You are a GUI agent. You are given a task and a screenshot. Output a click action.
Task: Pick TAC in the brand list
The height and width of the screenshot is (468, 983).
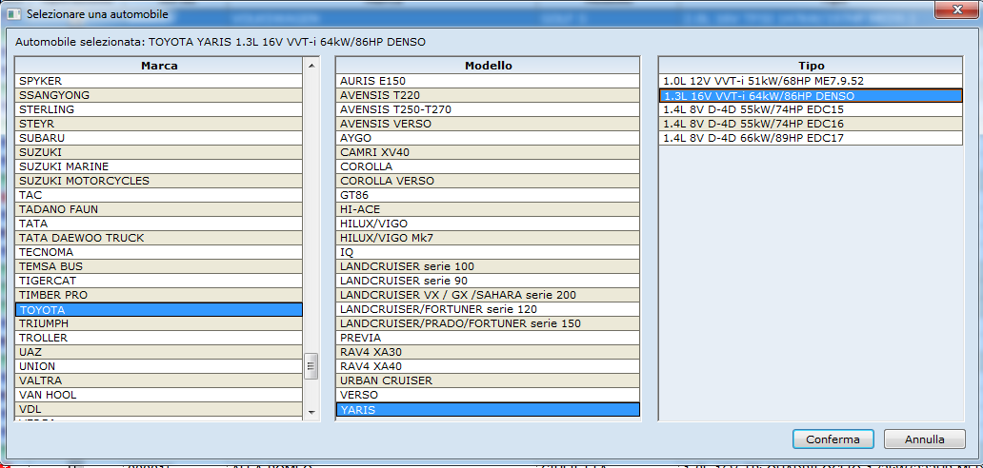click(x=159, y=195)
